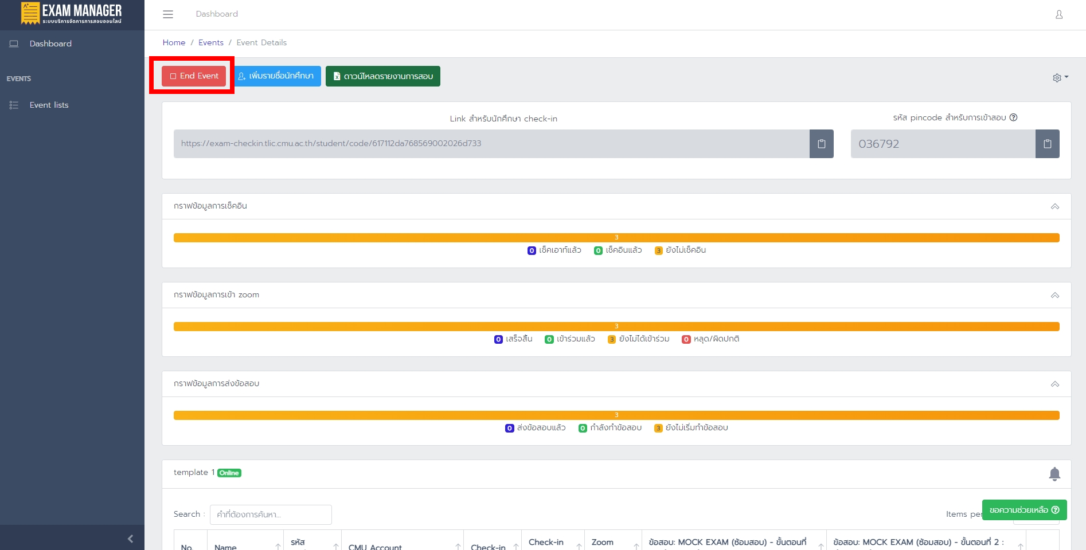The width and height of the screenshot is (1086, 550).
Task: Toggle the ยังไม่เริ่มทำข้อสอบ legend item
Action: [x=691, y=428]
